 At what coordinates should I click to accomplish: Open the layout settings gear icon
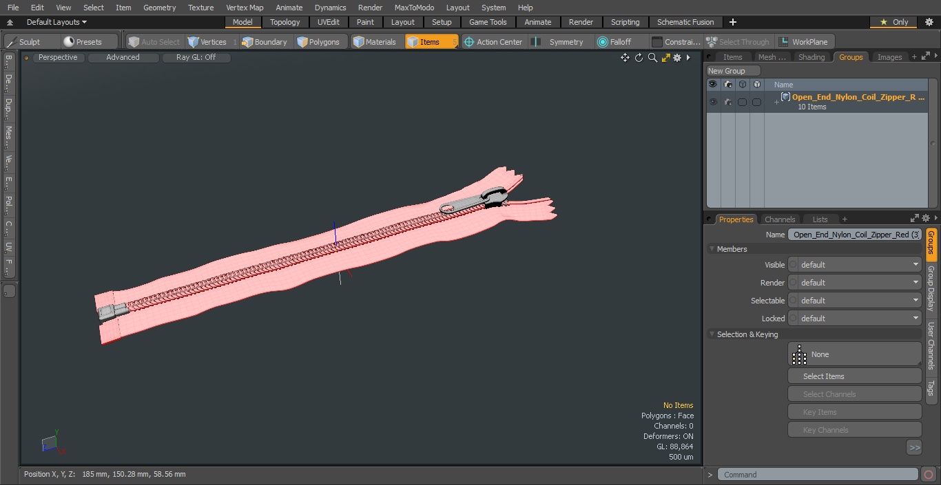[929, 22]
